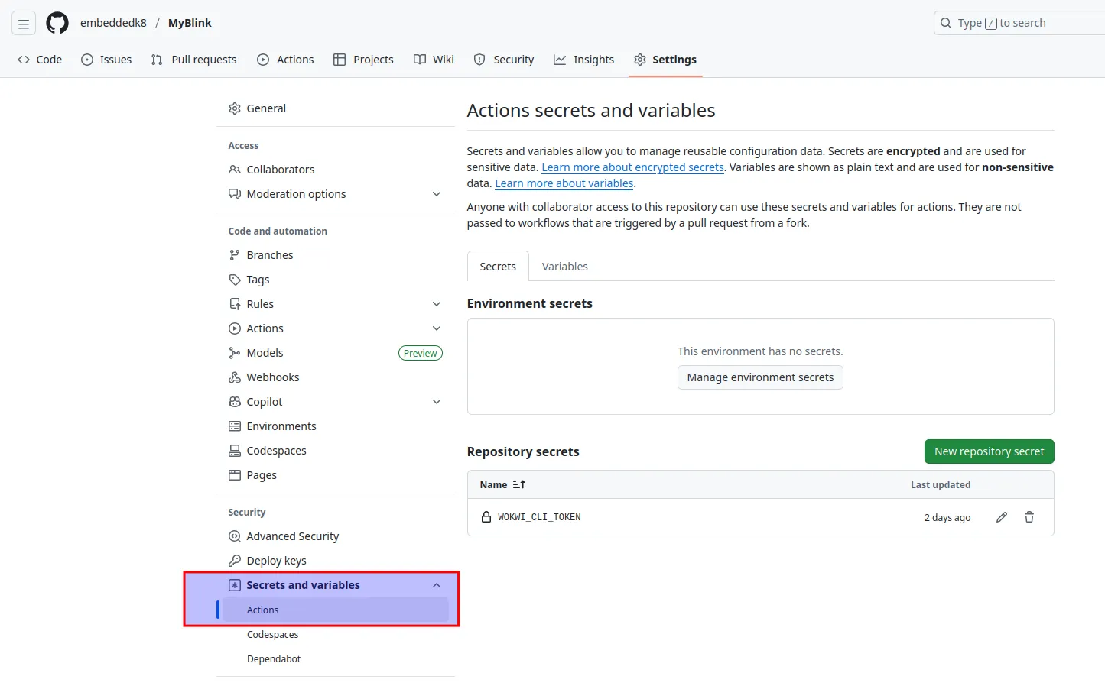Click the Copilot settings icon
1105x686 pixels.
234,401
